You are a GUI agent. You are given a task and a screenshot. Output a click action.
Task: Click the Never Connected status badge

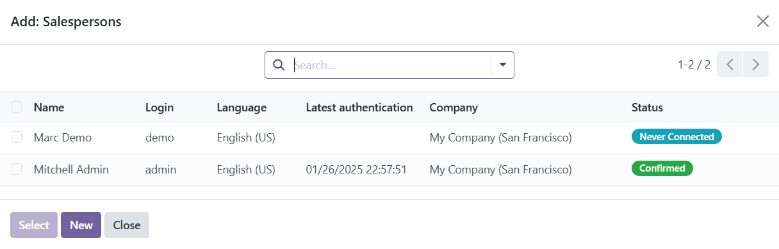676,137
